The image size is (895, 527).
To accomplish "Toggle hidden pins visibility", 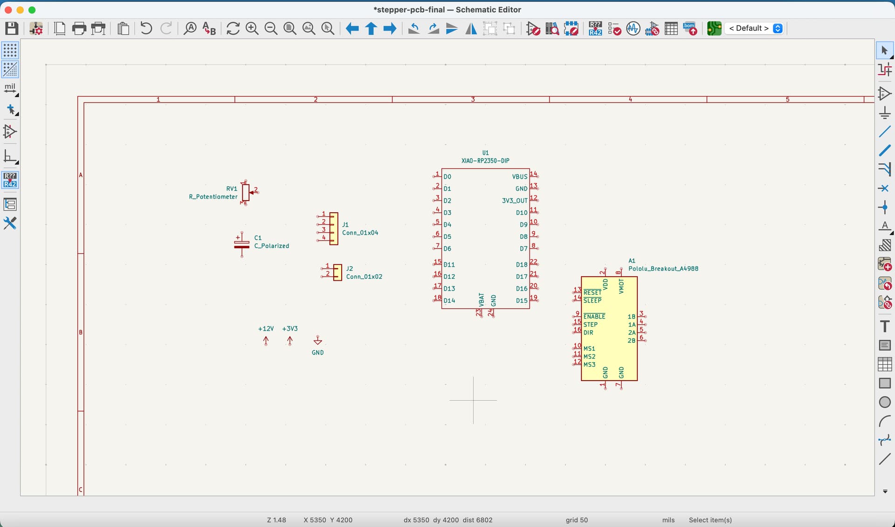I will click(x=10, y=132).
